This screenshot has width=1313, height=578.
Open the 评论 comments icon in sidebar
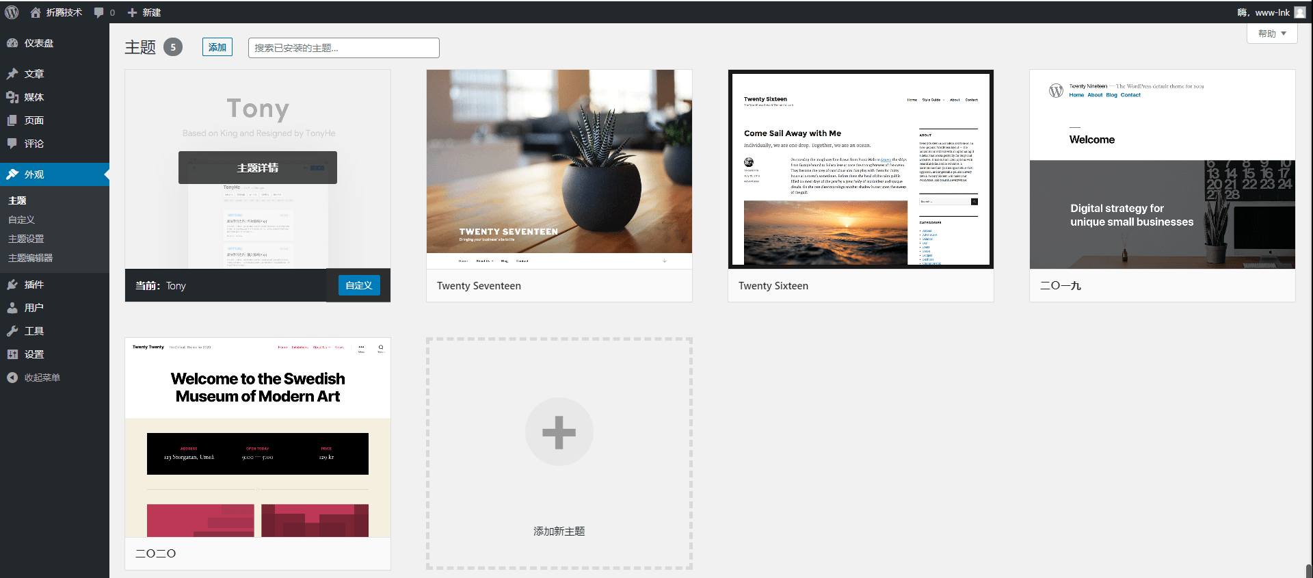(x=12, y=144)
